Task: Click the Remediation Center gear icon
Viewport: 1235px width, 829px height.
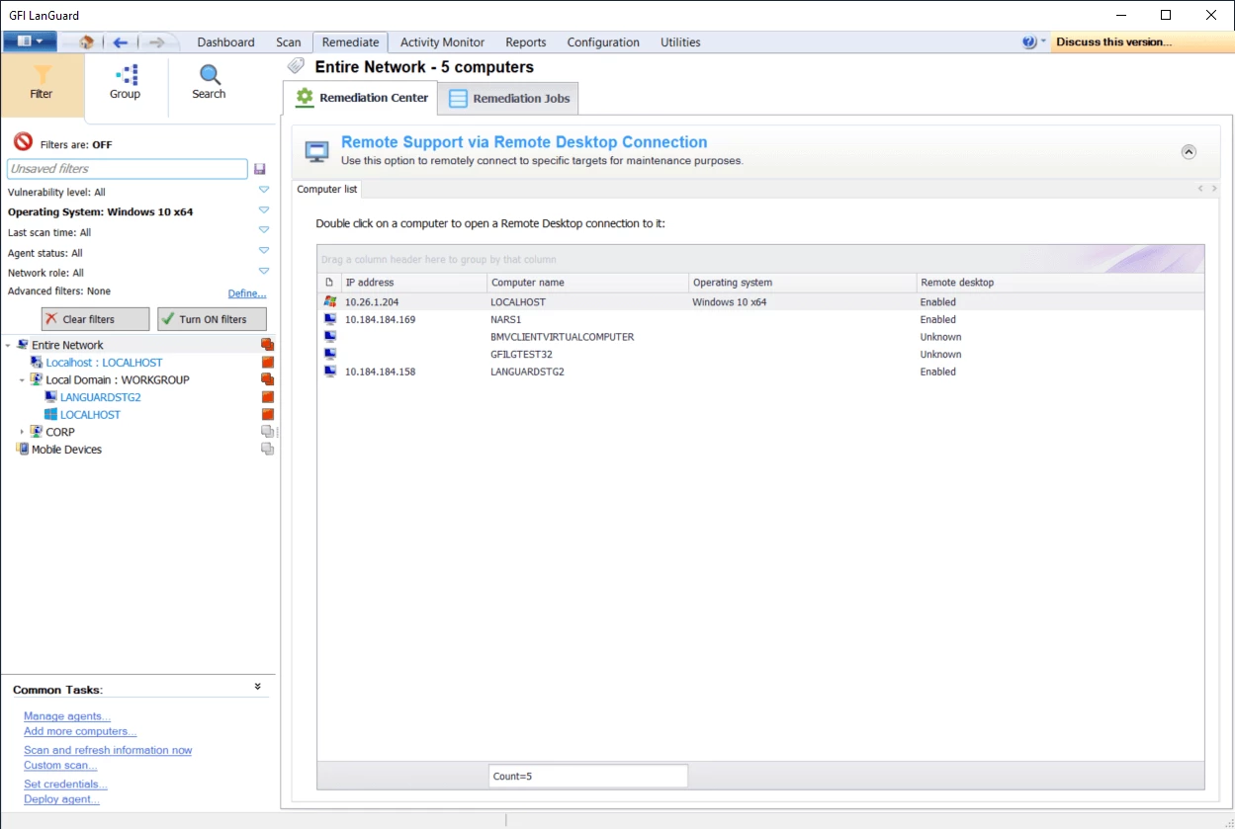Action: pos(304,97)
